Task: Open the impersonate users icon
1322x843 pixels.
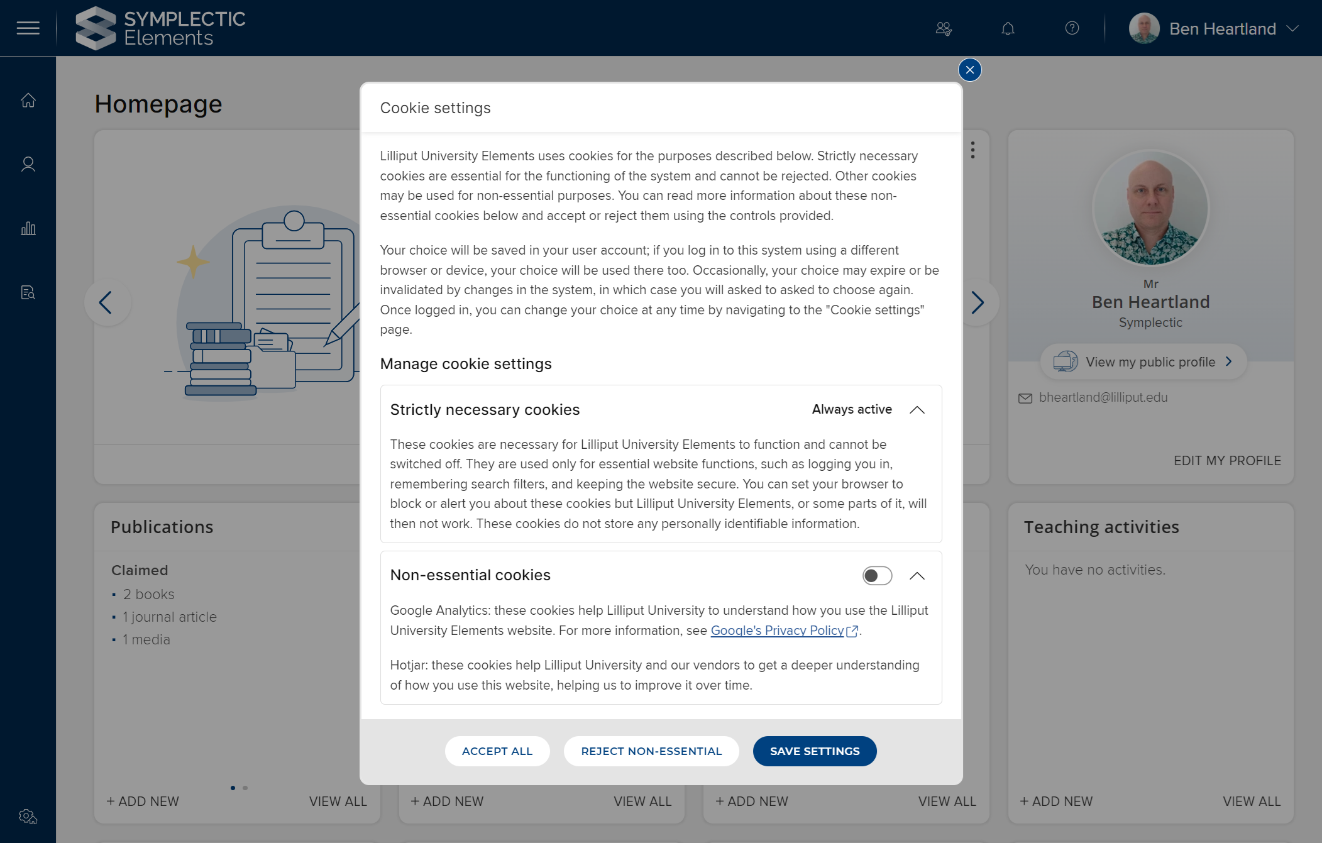Action: 944,29
